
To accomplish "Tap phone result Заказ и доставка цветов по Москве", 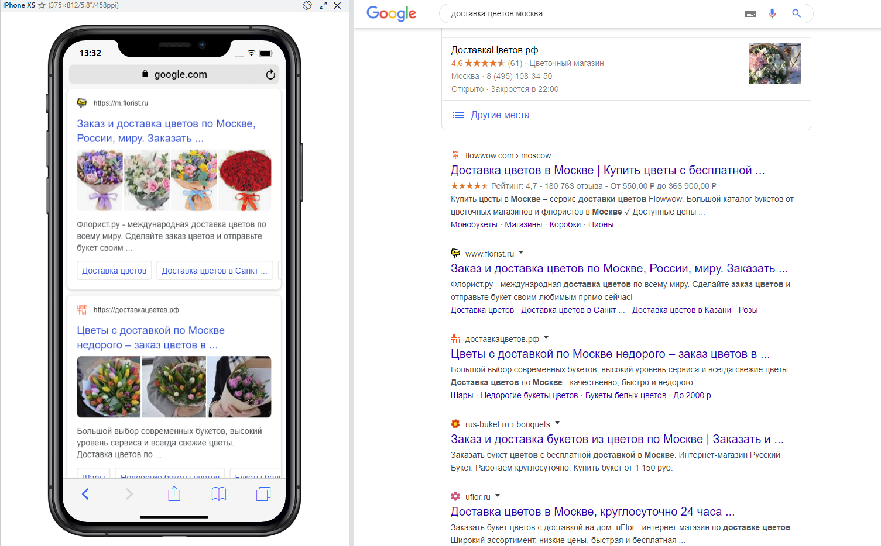I will (x=166, y=131).
